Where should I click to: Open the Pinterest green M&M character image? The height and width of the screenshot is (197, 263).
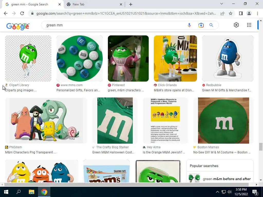click(x=128, y=58)
